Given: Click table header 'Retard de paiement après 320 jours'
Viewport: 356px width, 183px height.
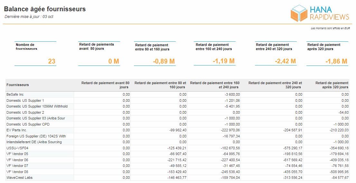Looking at the screenshot, I should tap(332, 85).
